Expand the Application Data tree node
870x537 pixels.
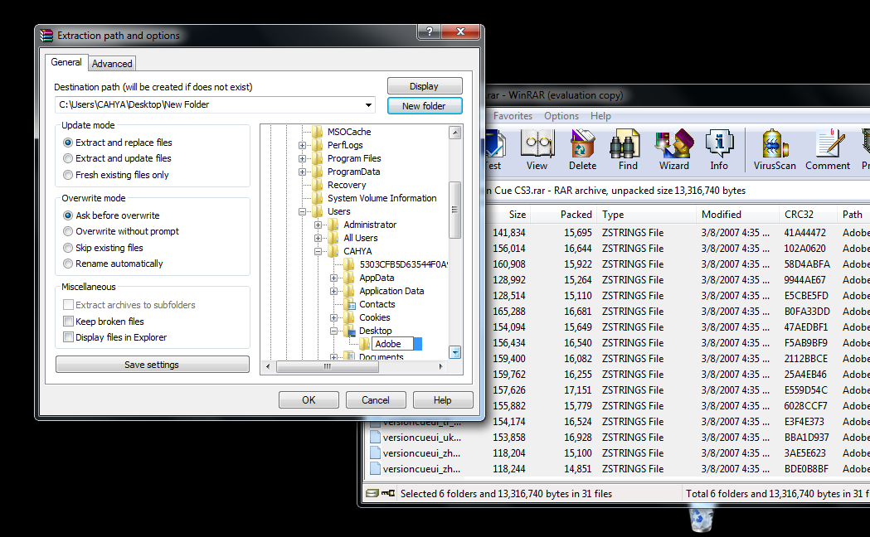tap(333, 292)
